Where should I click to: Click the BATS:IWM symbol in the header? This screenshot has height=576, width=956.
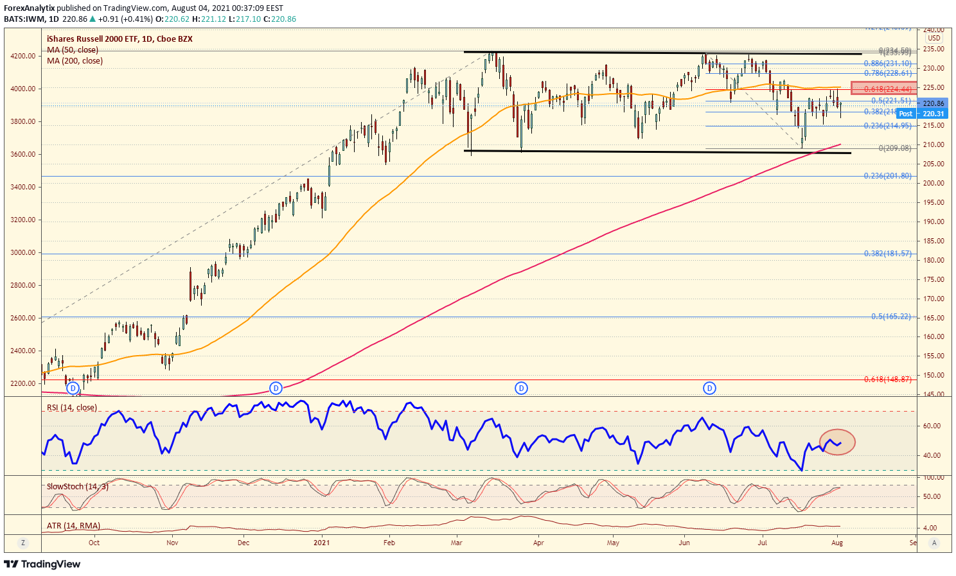pos(24,19)
